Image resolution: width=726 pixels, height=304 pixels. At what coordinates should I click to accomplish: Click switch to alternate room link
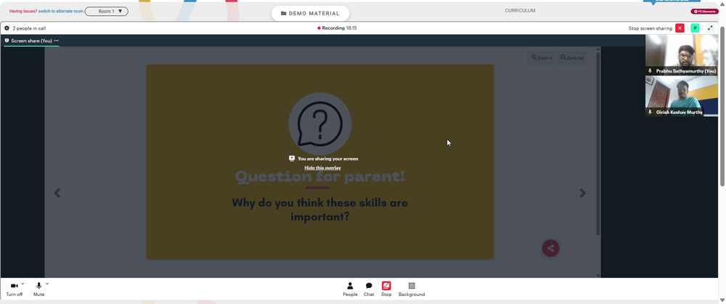[x=61, y=11]
